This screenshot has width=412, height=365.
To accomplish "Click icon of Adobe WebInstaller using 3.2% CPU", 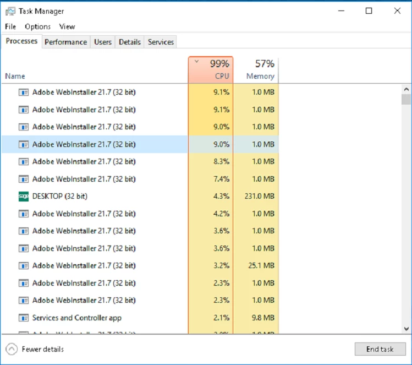I will click(24, 265).
